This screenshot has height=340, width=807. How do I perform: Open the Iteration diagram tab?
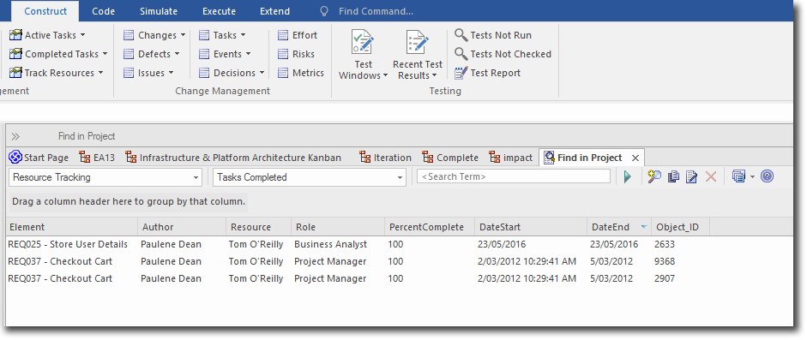pos(385,158)
